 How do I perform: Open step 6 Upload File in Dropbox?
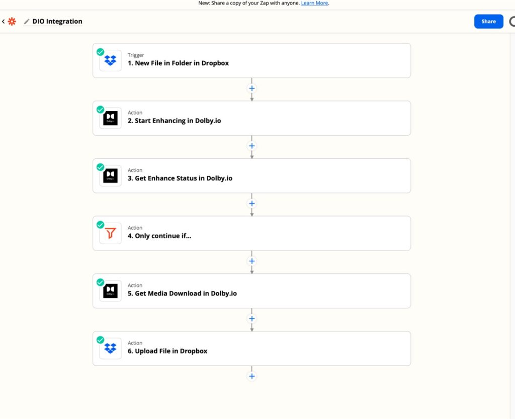(x=251, y=349)
